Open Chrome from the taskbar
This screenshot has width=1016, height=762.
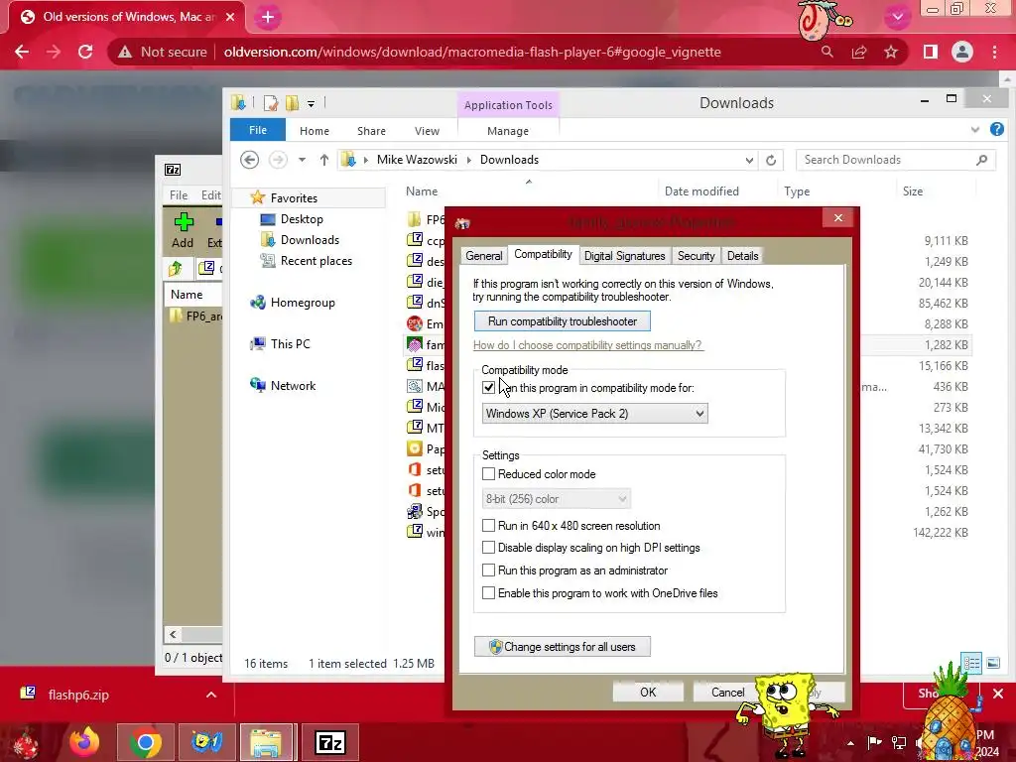(x=146, y=742)
